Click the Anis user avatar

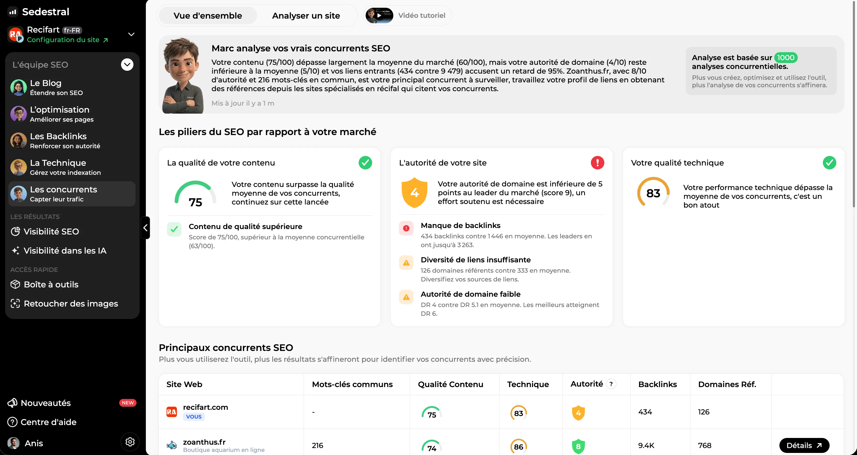(13, 443)
